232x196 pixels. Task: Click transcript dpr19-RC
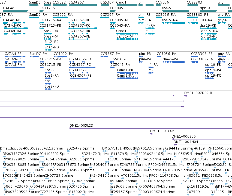[209, 39]
